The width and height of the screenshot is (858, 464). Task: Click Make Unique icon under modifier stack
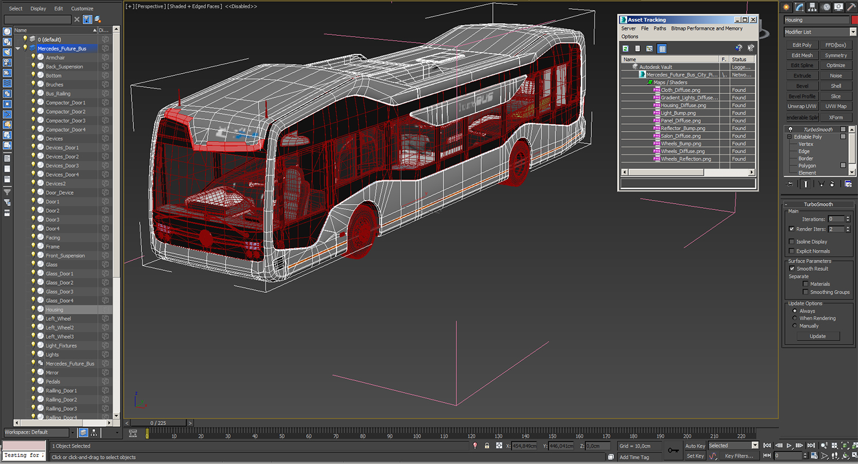click(x=821, y=184)
